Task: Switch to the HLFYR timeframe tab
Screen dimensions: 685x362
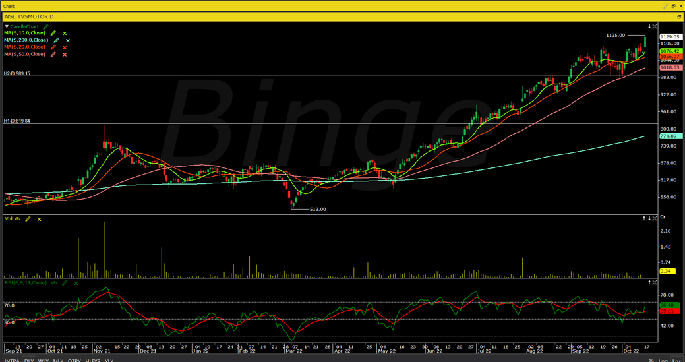Action: pyautogui.click(x=94, y=360)
